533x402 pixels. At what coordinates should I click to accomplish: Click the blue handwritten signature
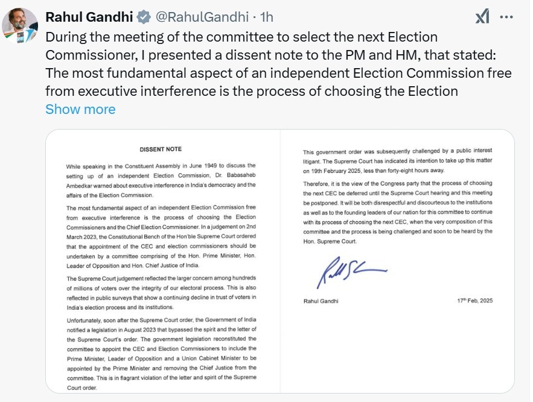[x=351, y=272]
